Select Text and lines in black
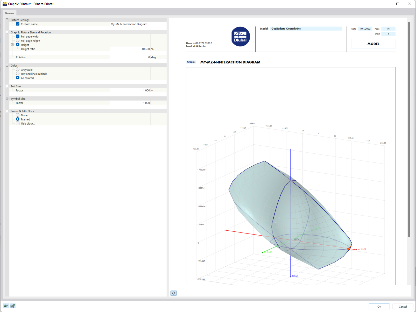Screen dimensions: 416x312 (x=17, y=74)
